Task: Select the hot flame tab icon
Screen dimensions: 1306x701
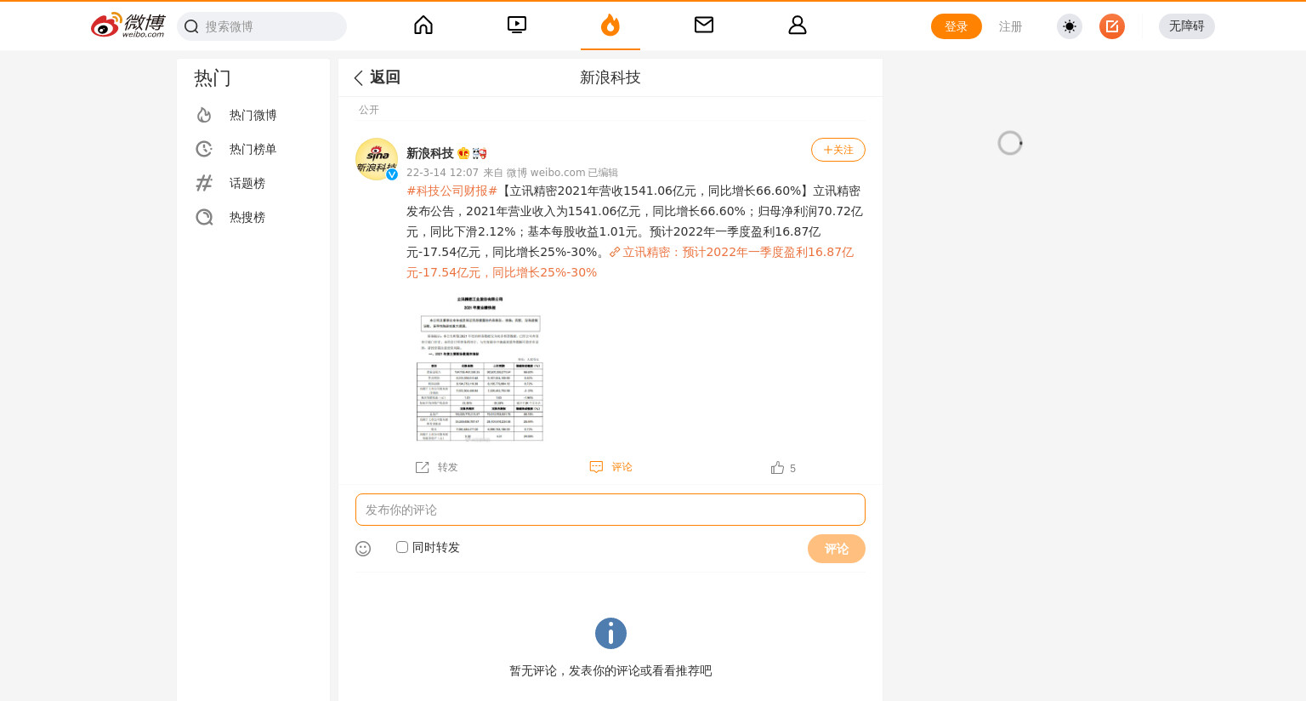Action: 610,25
